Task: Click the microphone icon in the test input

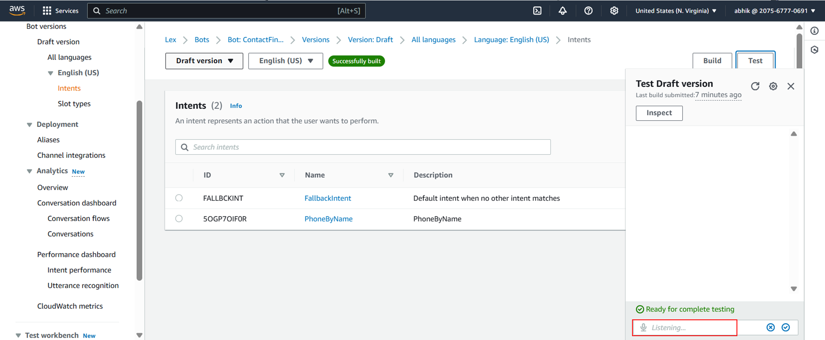Action: [643, 327]
